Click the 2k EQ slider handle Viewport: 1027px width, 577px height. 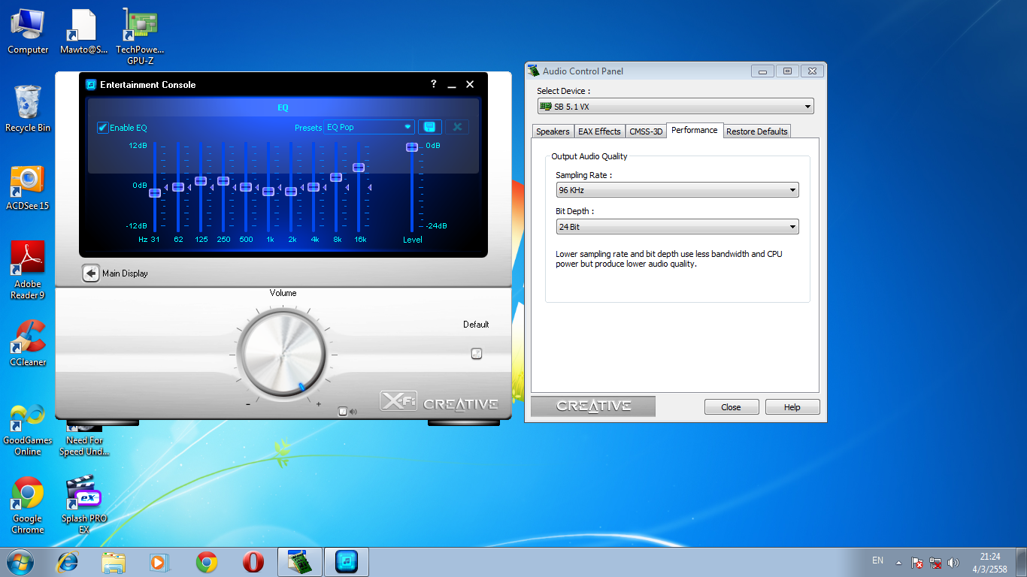point(291,191)
